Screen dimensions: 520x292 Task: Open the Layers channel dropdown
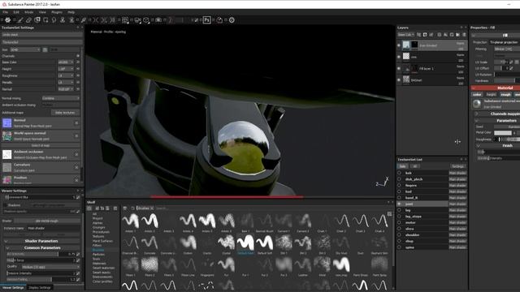click(x=406, y=34)
